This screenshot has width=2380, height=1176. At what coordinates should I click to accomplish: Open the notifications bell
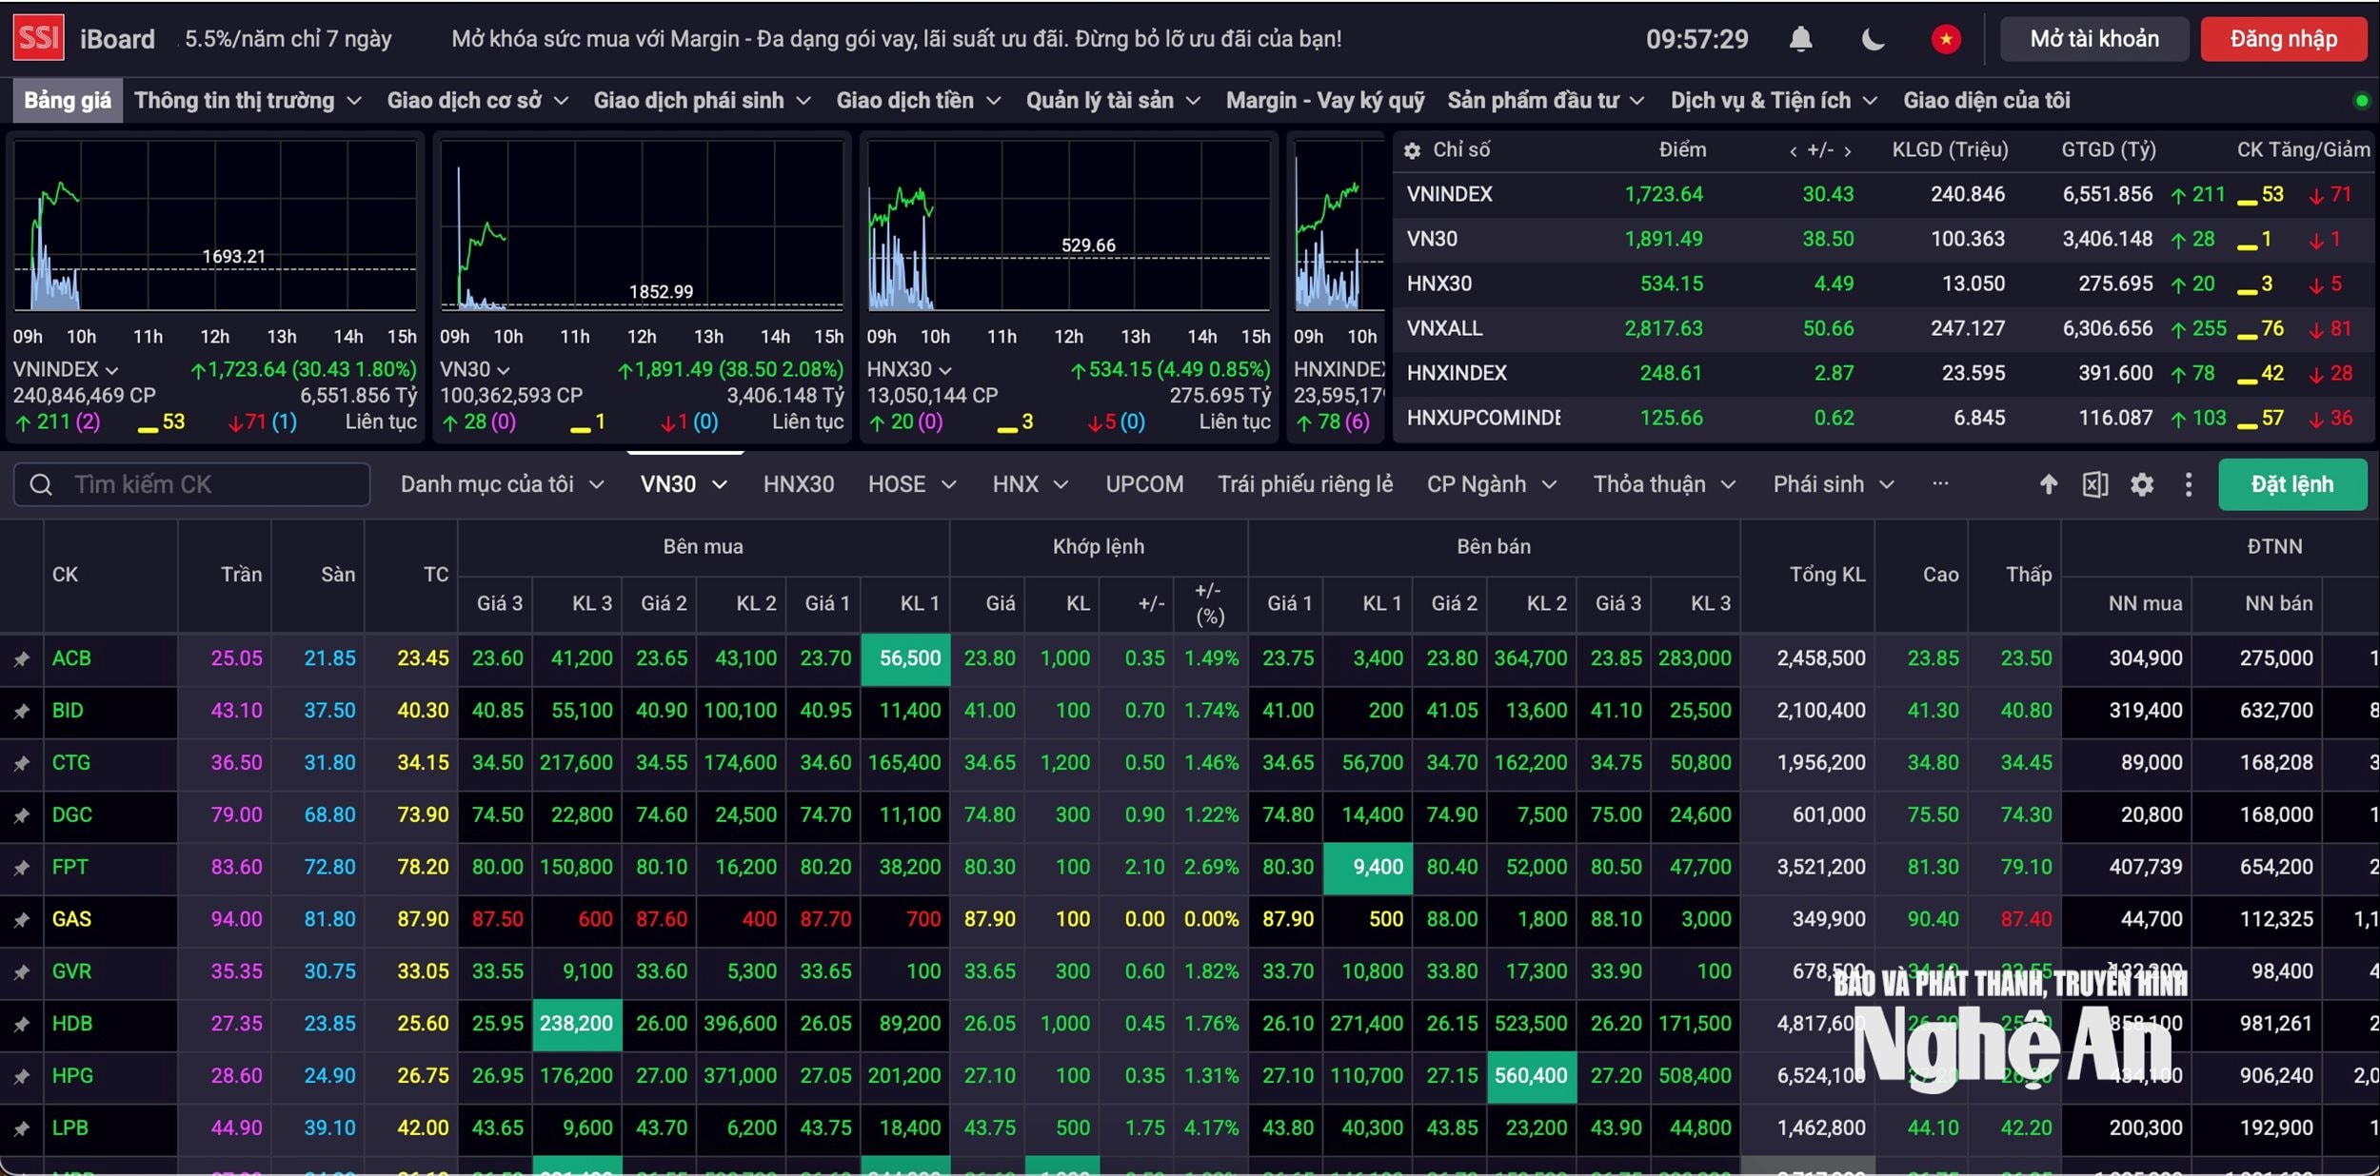(x=1800, y=39)
